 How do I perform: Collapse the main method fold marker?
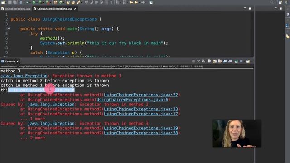click(x=9, y=29)
